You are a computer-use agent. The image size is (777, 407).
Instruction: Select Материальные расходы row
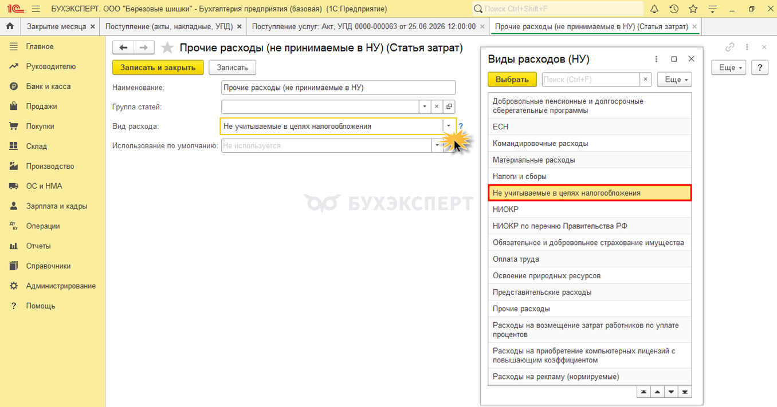590,160
